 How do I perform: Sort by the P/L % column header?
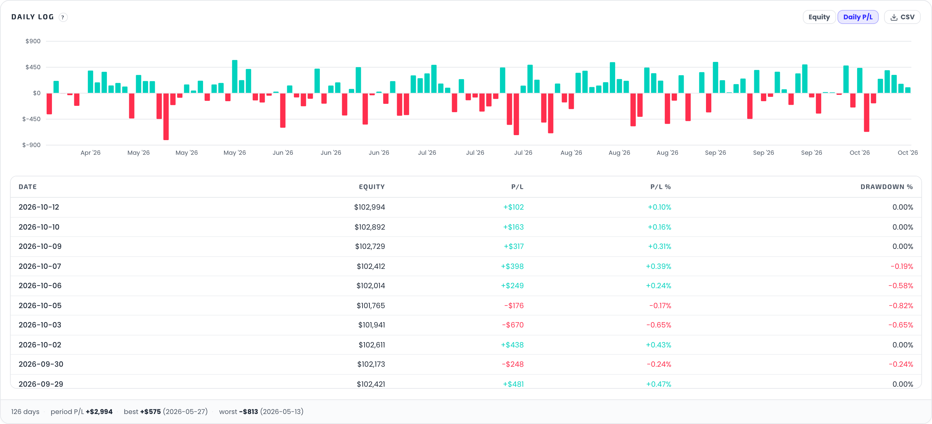[660, 187]
